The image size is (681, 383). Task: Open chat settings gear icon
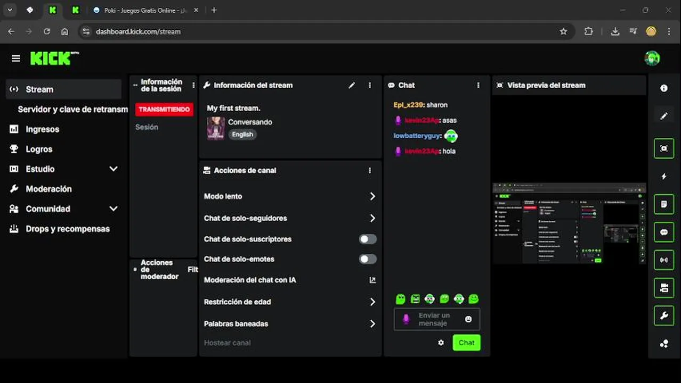point(441,343)
